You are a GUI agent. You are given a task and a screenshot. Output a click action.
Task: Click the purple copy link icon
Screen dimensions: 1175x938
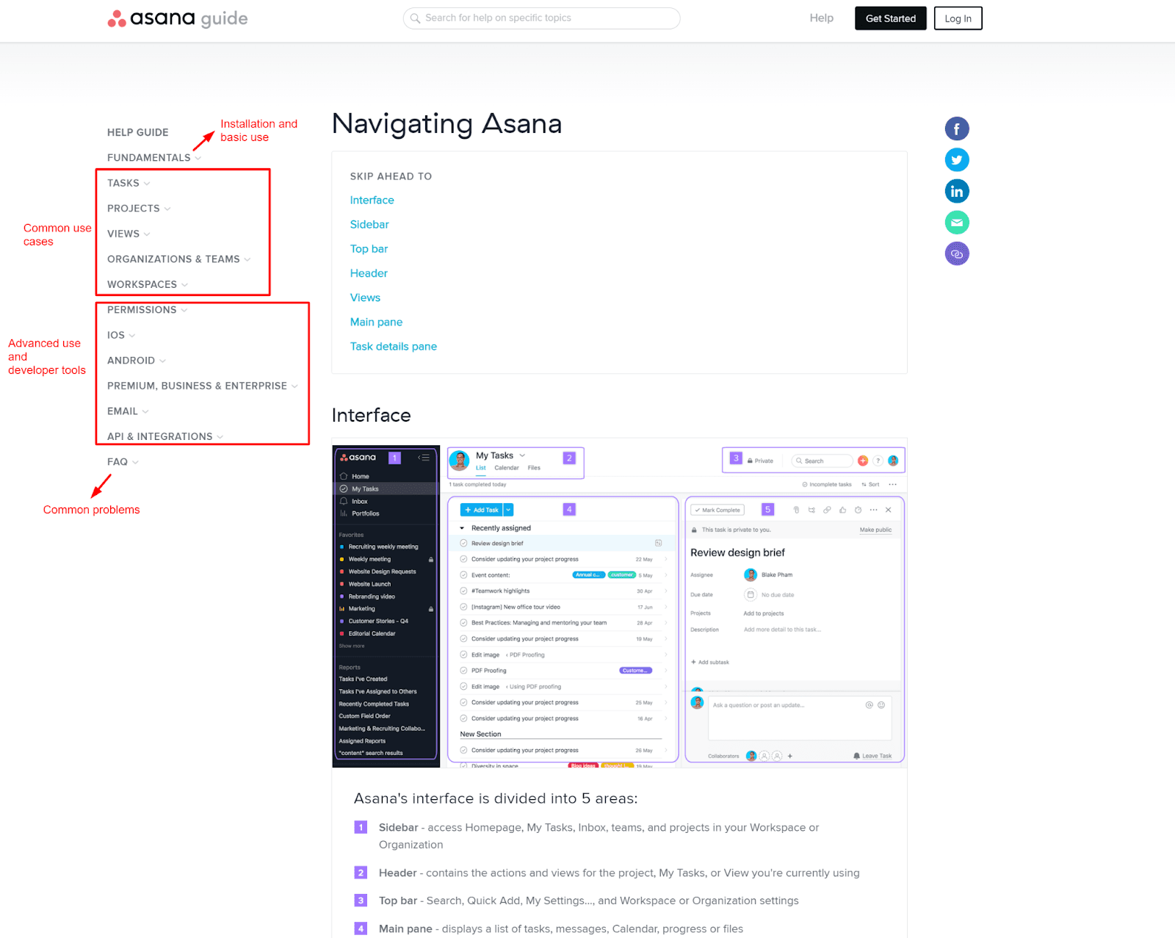pos(956,254)
